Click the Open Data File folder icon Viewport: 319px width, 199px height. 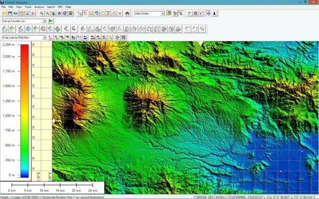click(x=4, y=13)
